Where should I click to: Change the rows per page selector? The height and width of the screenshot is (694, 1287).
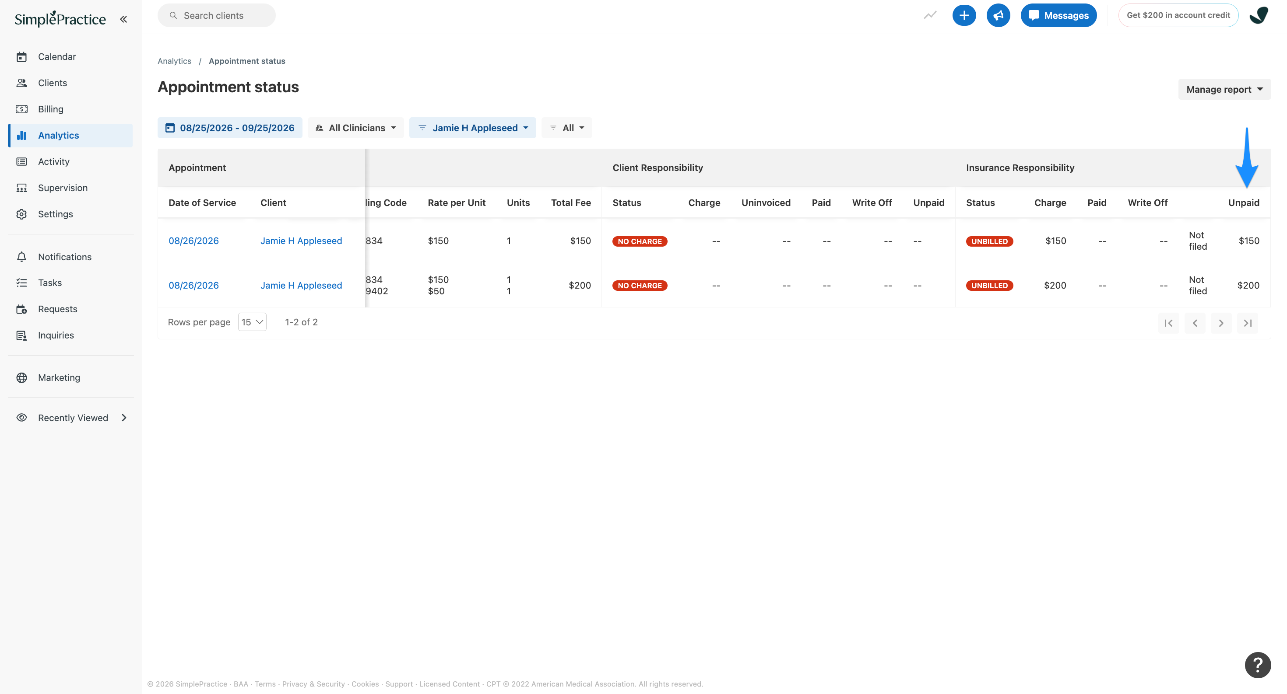[x=252, y=322]
